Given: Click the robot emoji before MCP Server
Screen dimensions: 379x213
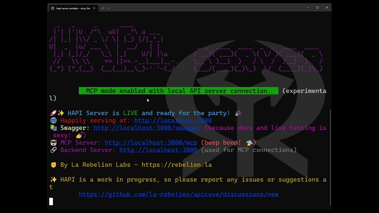Looking at the screenshot, I should pos(53,143).
